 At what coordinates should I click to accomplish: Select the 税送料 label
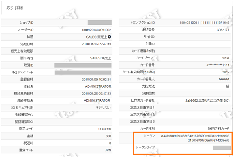click(29, 143)
